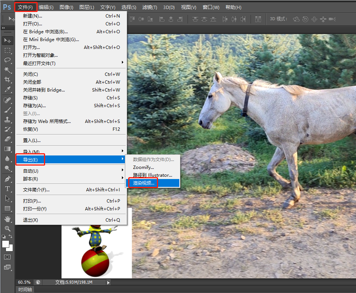The image size is (356, 293).
Task: Click the 60.5% zoom level field
Action: [24, 282]
